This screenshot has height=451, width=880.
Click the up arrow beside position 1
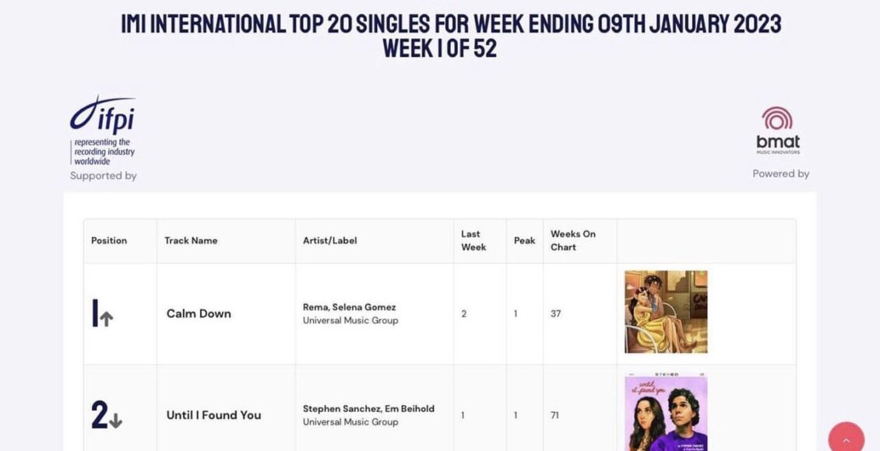point(107,318)
